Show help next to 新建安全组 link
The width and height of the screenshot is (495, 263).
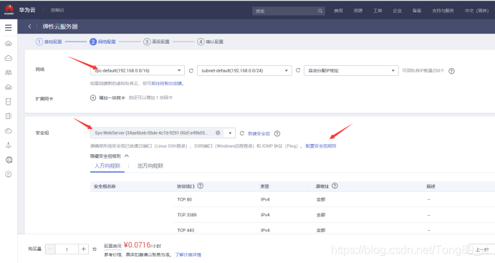point(277,133)
